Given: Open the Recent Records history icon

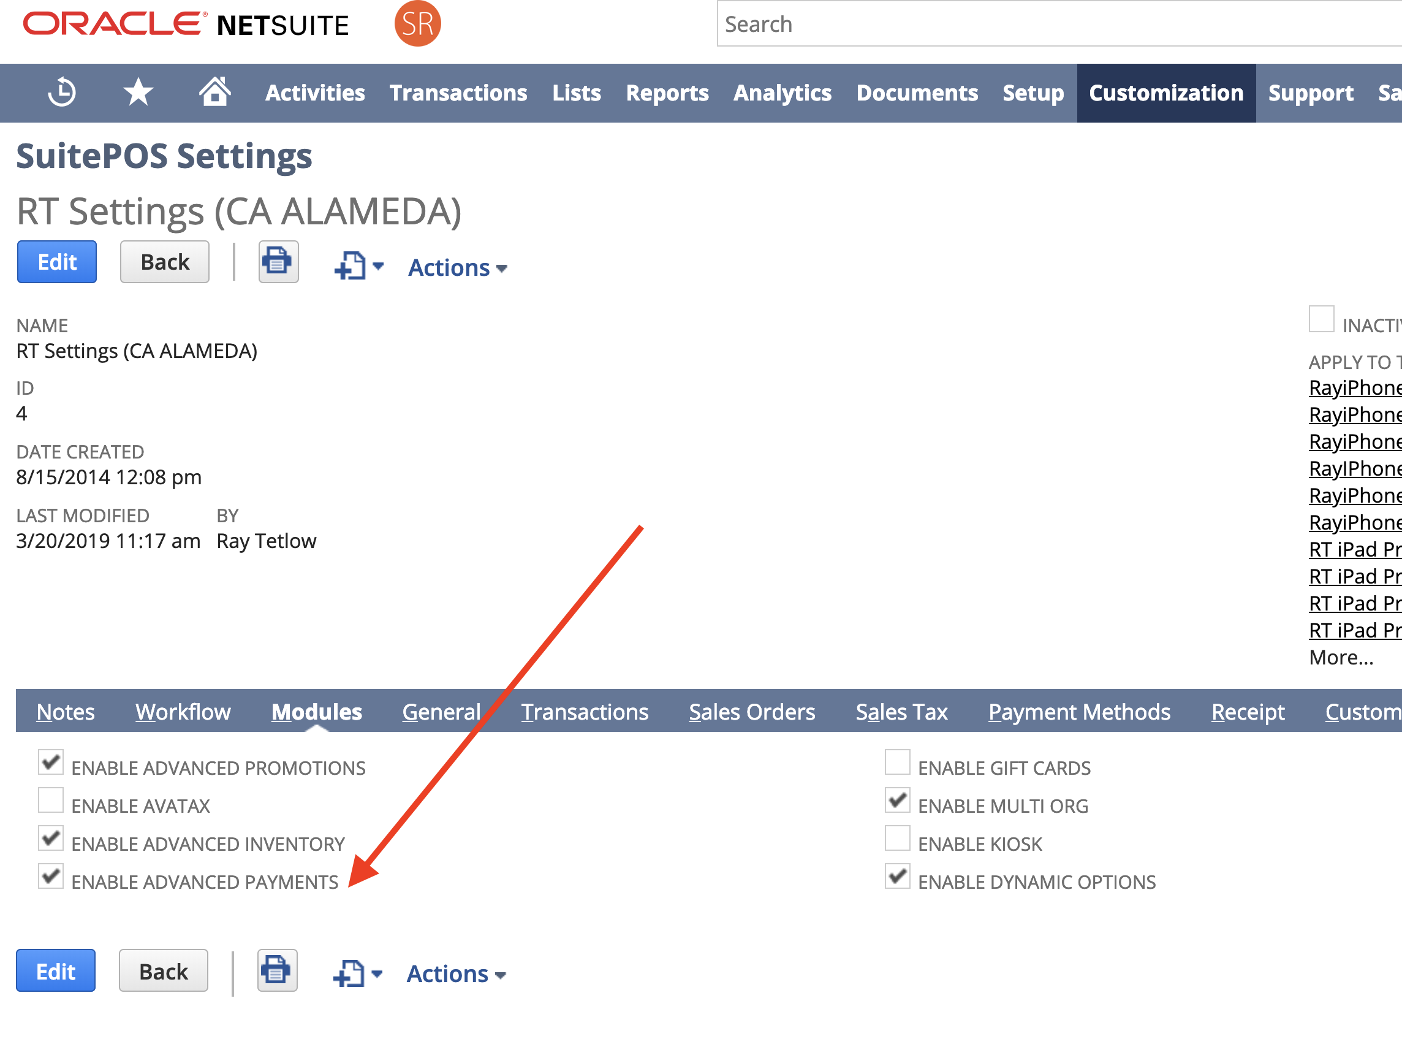Looking at the screenshot, I should (x=61, y=93).
